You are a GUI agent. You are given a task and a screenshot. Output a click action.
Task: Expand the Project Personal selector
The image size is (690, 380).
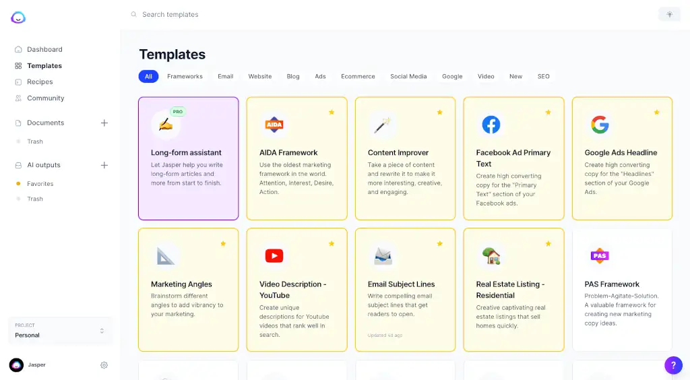60,330
